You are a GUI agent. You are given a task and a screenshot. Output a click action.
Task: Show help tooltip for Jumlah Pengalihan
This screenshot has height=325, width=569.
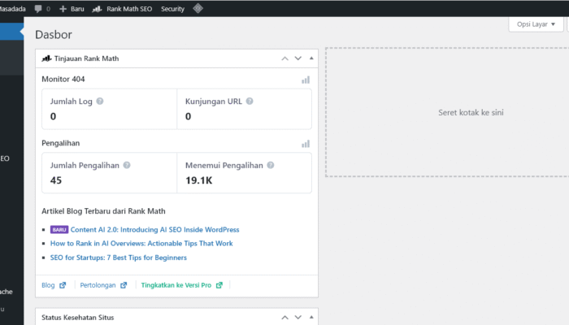tap(127, 165)
